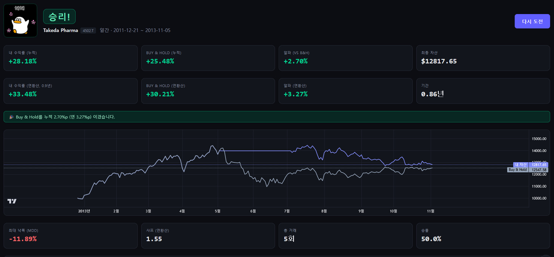Click the duck avatar image
This screenshot has width=554, height=257.
pos(20,20)
